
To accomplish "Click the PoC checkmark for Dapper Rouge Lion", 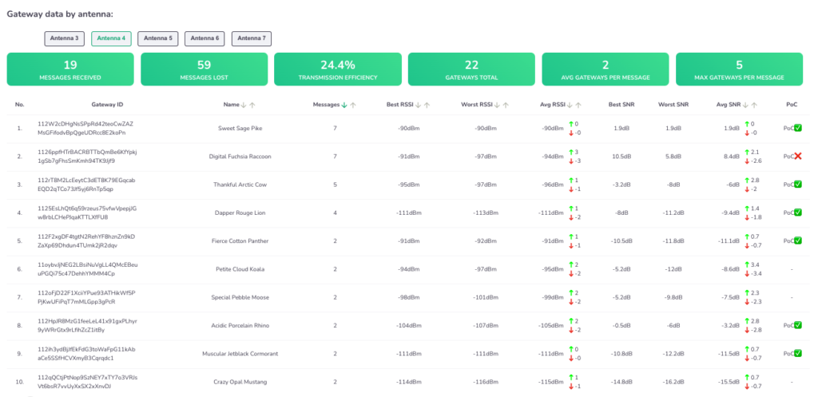I will click(797, 212).
